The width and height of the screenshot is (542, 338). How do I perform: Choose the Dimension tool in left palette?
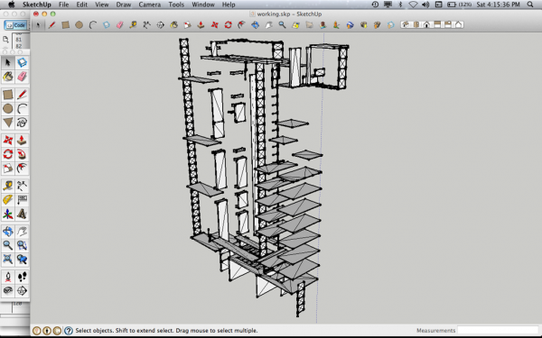tap(22, 186)
